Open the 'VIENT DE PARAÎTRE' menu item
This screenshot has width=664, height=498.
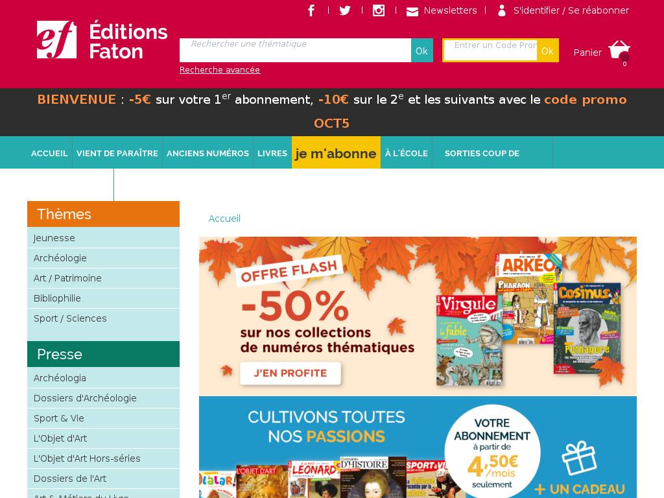(117, 153)
